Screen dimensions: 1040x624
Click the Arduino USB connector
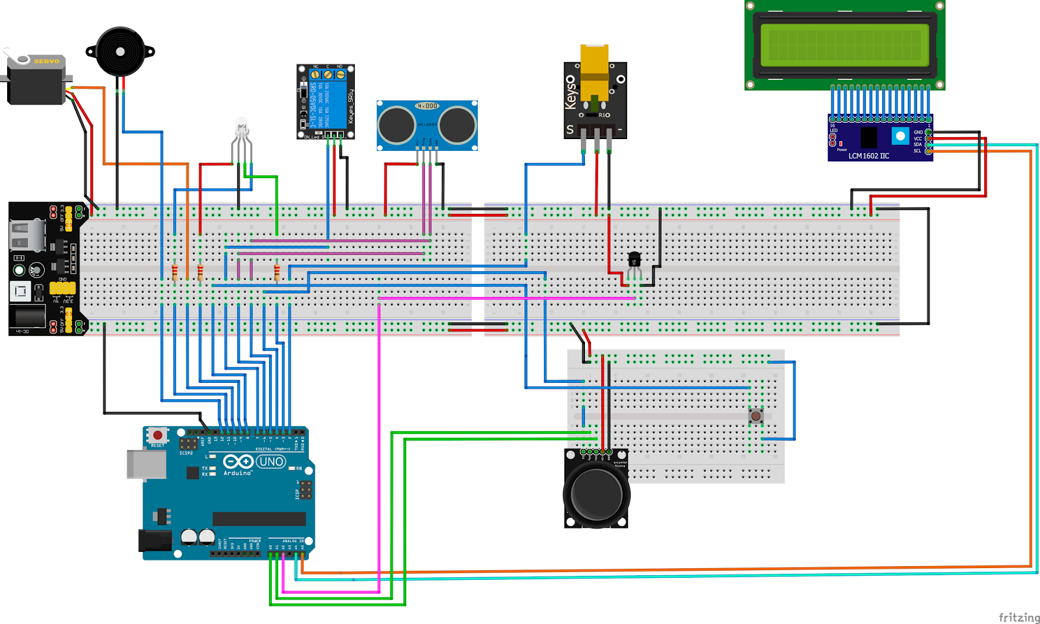pos(146,465)
